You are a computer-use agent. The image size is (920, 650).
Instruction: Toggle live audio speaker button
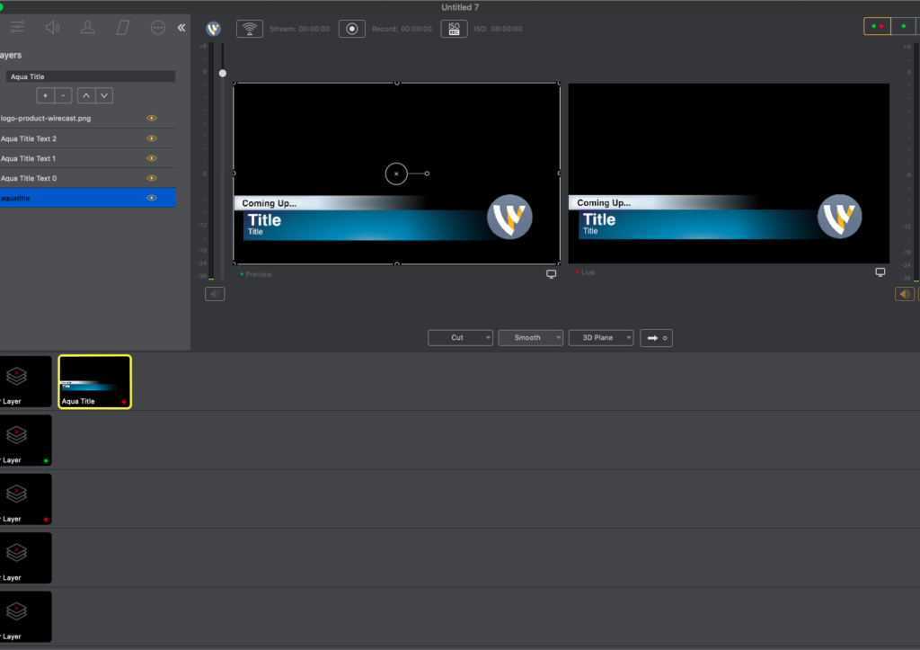(x=905, y=294)
